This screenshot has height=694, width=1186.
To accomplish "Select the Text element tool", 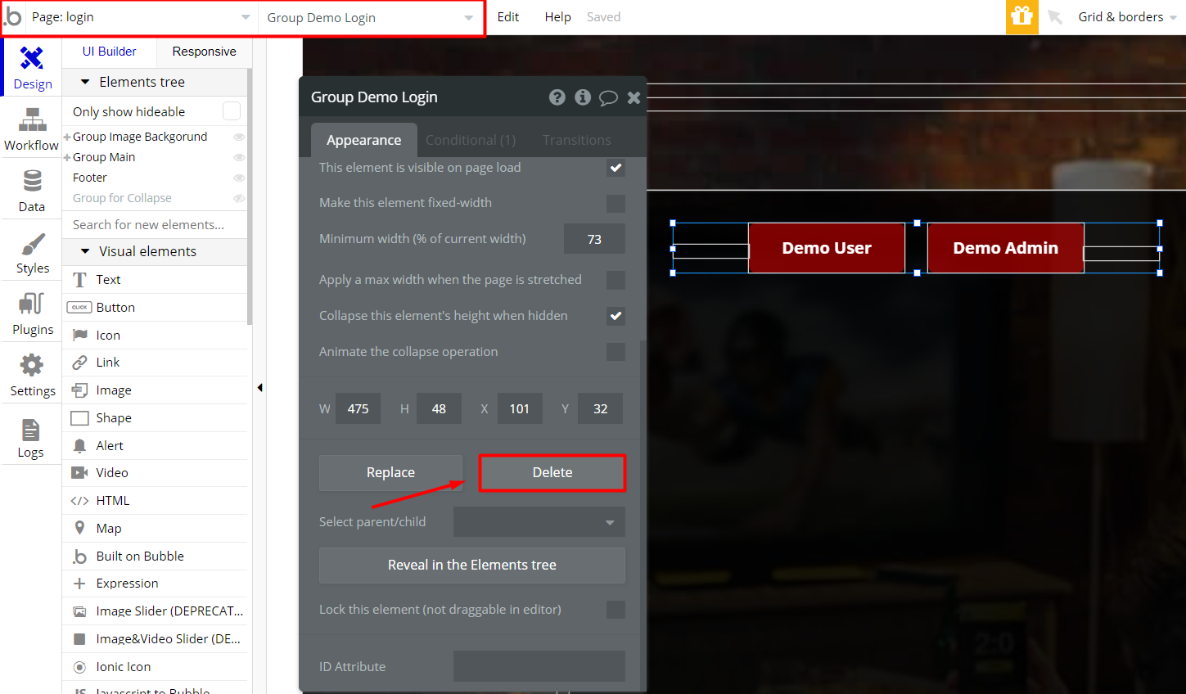I will pos(156,280).
